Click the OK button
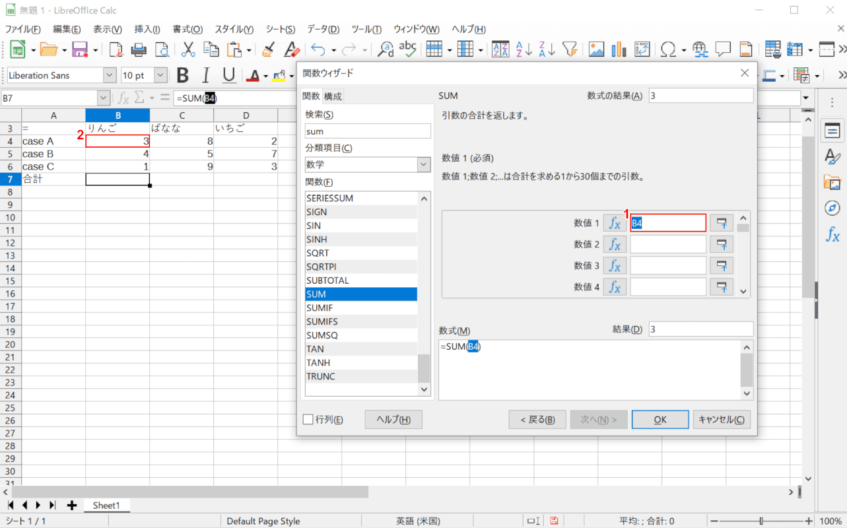 tap(660, 419)
